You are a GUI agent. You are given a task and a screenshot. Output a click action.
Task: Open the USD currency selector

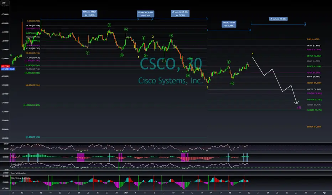click(4, 3)
